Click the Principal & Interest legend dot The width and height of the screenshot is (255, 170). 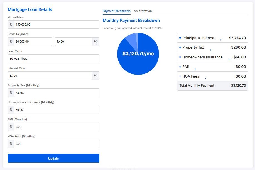click(x=180, y=38)
